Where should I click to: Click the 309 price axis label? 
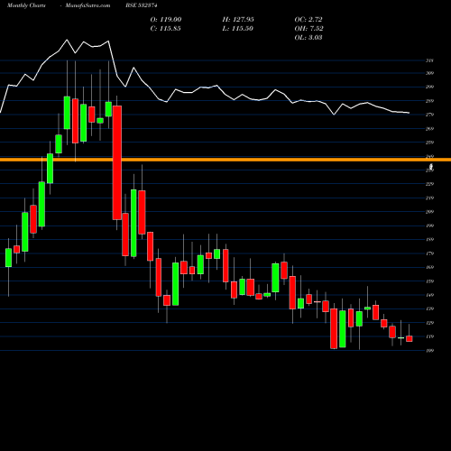[x=429, y=73]
